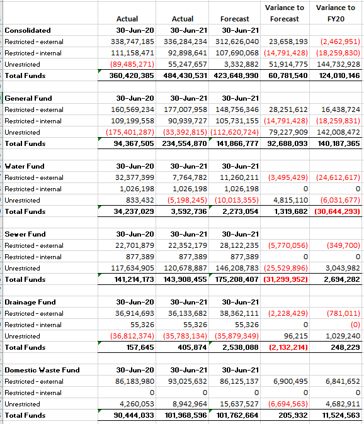
Task: Click the Variance to Forecast column header
Action: click(x=285, y=13)
